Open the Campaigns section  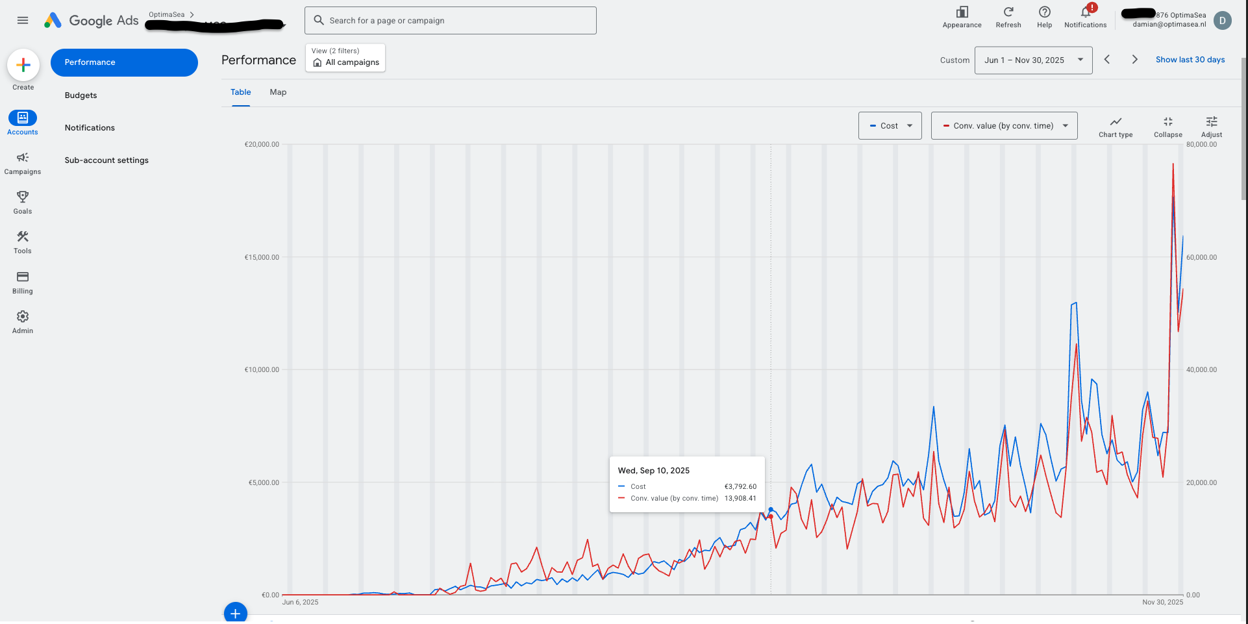23,163
